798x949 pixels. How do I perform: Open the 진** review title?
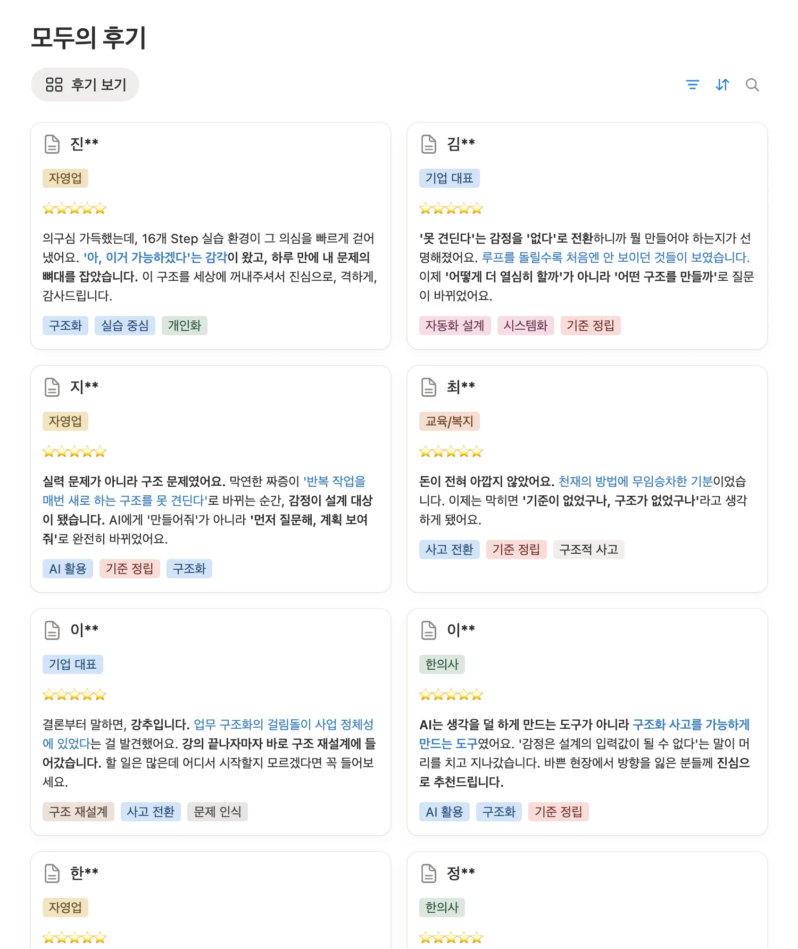(x=85, y=144)
